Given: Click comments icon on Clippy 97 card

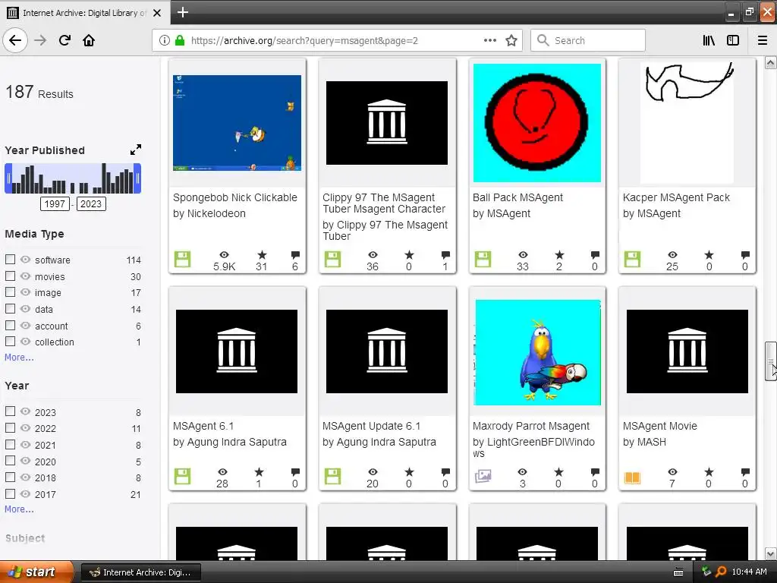Looking at the screenshot, I should pyautogui.click(x=445, y=255).
